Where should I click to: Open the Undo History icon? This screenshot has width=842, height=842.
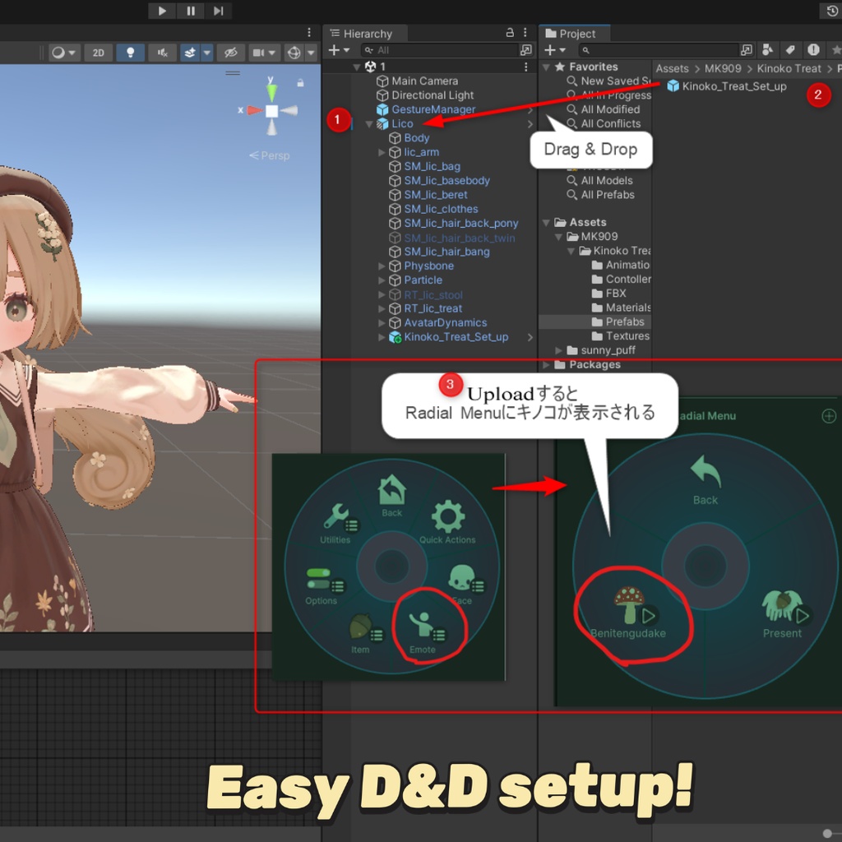click(831, 11)
